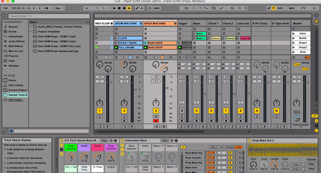Click the Automation Arm button
Screen dimensions: 321x173
137,8
